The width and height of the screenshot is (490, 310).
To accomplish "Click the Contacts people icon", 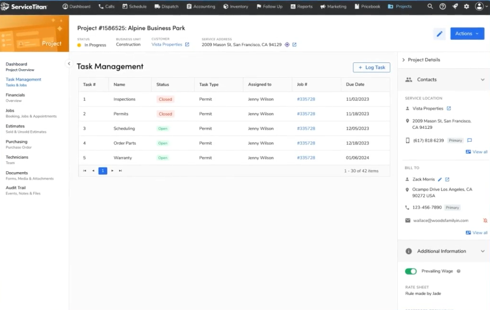I will (x=409, y=79).
